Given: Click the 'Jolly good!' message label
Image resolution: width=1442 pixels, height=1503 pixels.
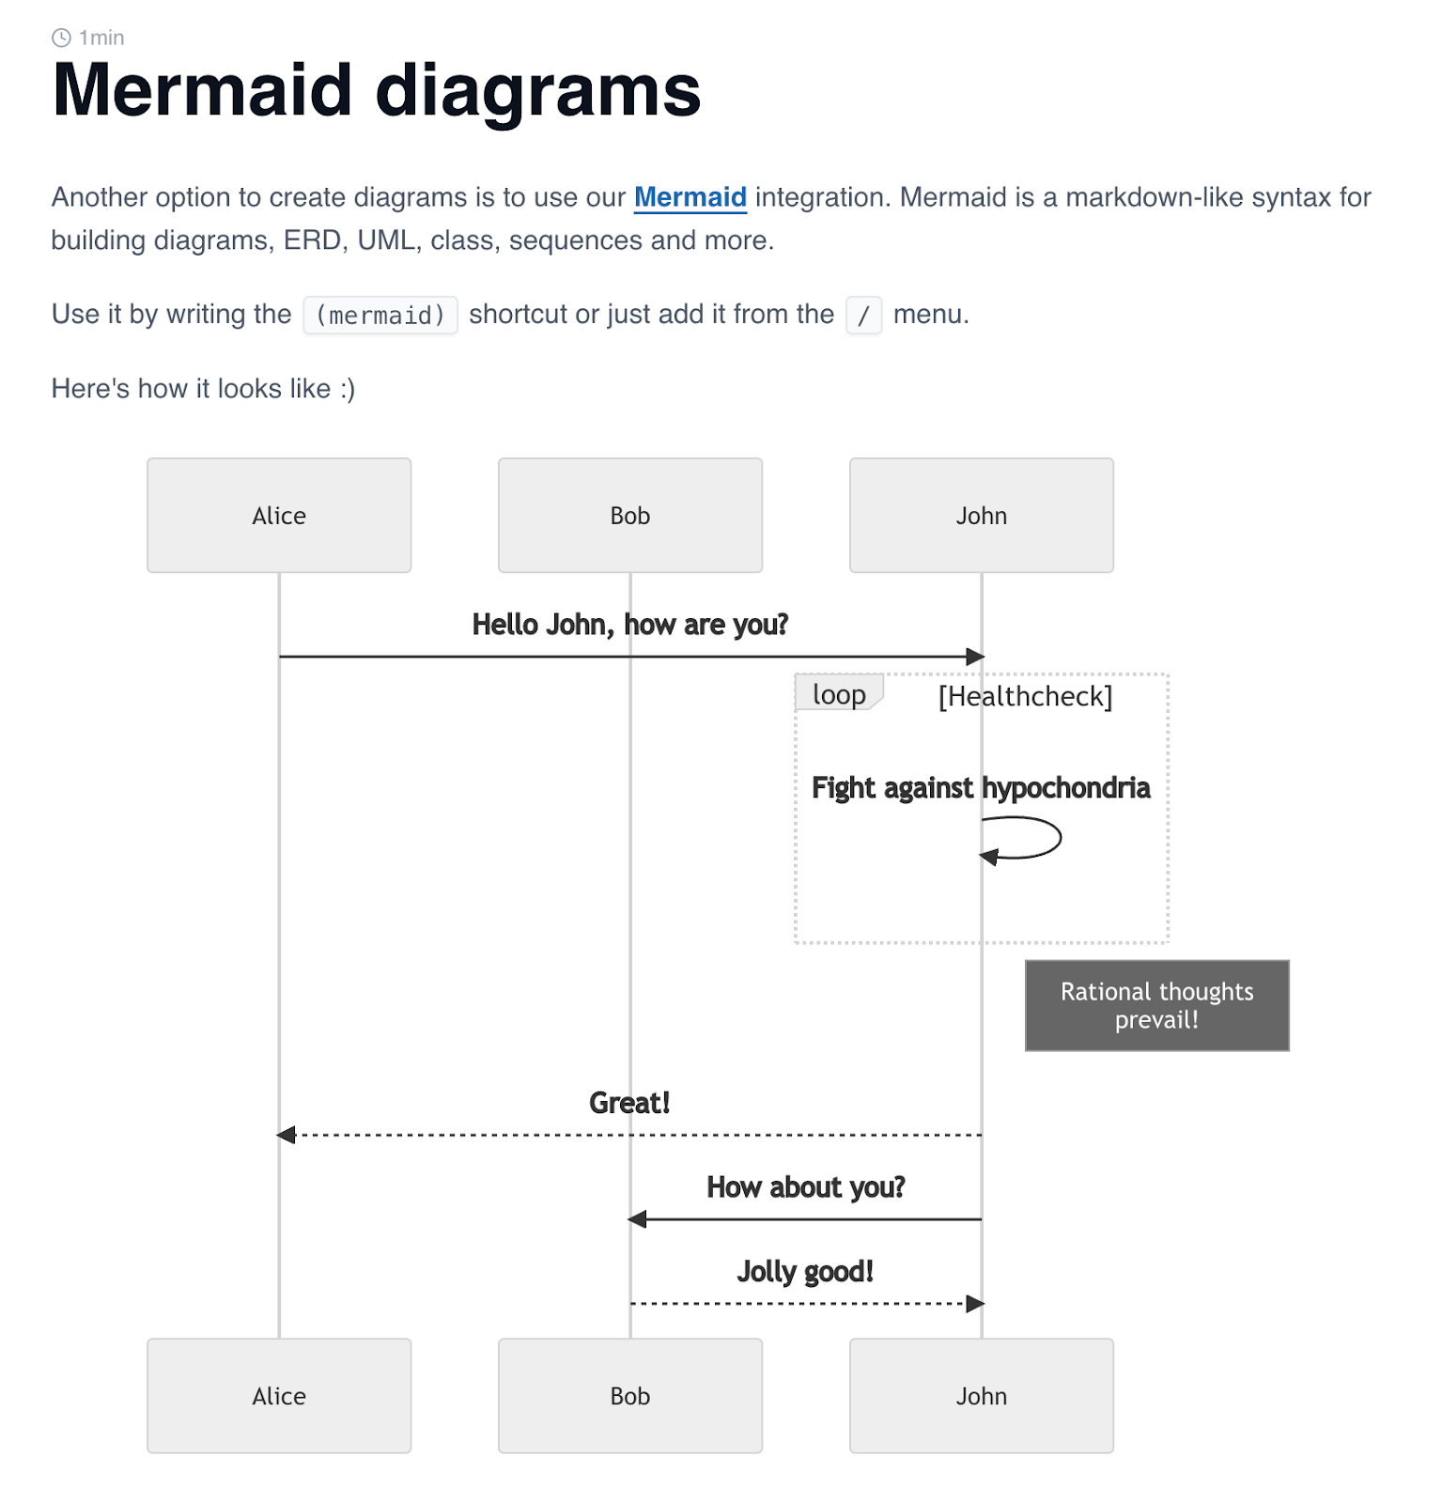Looking at the screenshot, I should (x=806, y=1272).
